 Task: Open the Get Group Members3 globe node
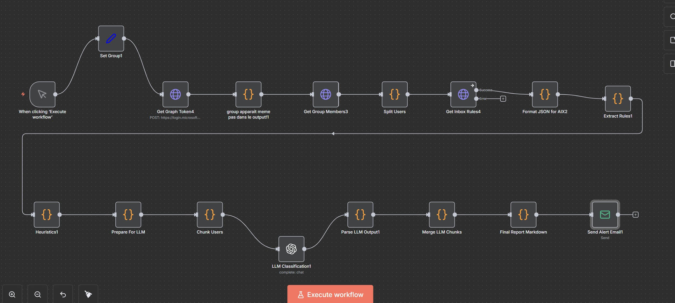(x=326, y=94)
